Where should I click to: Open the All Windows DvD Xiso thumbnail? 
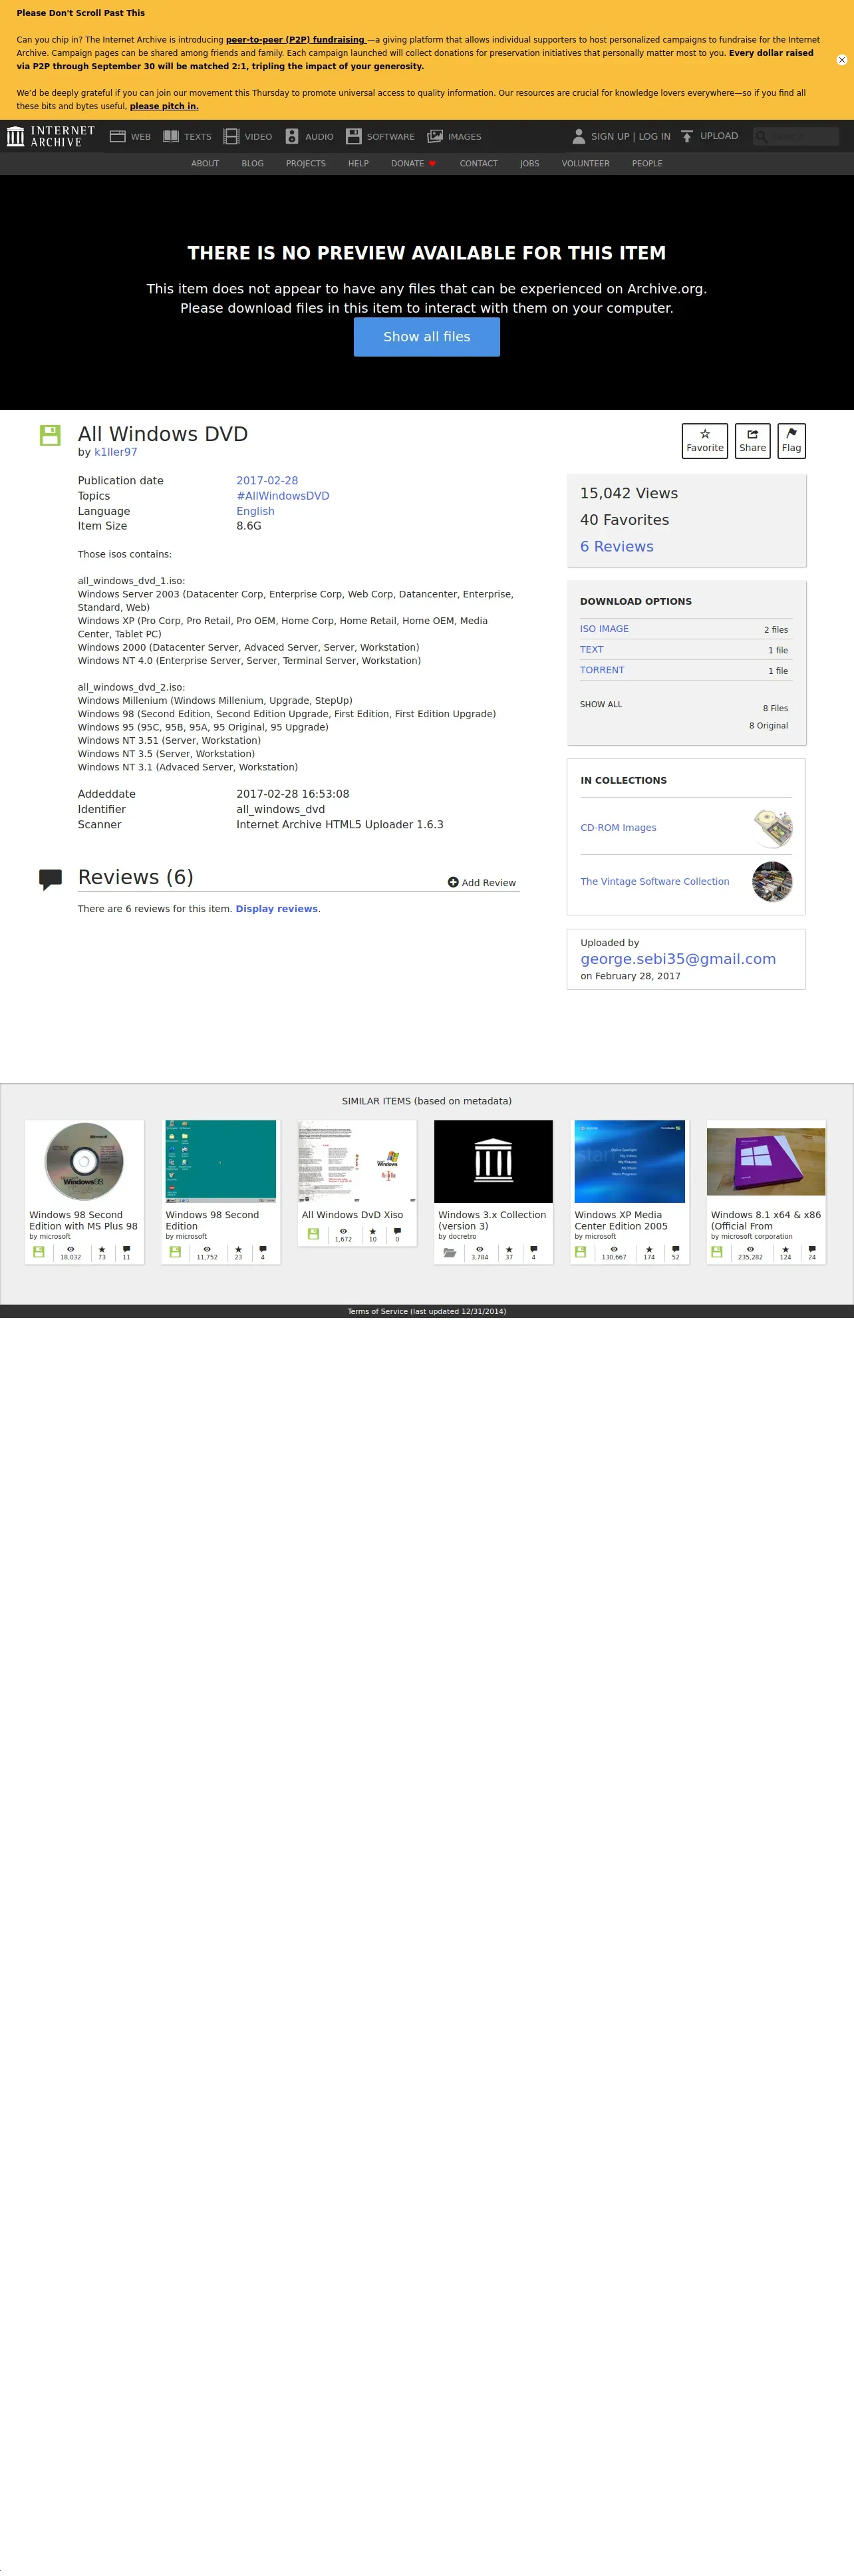click(x=357, y=1161)
